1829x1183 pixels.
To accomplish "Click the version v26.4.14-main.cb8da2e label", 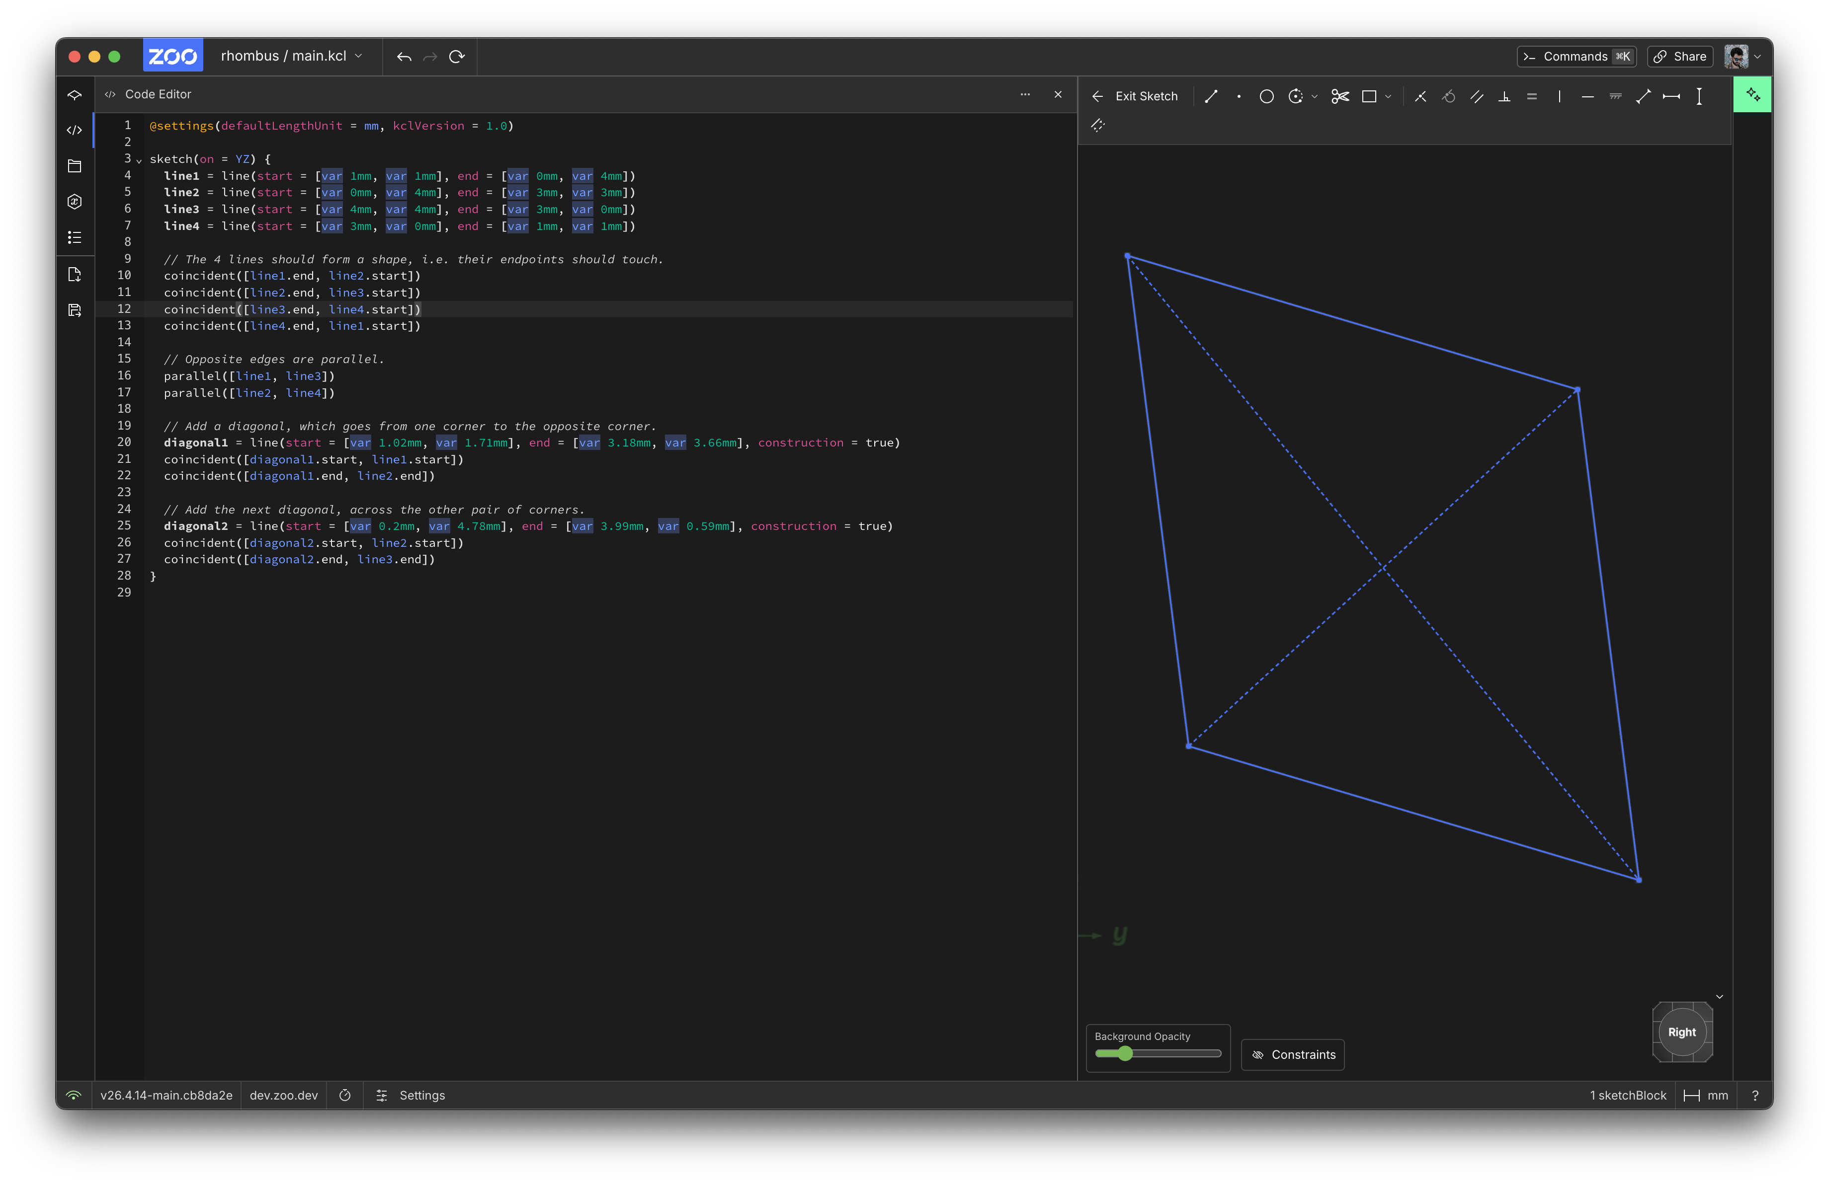I will (166, 1095).
